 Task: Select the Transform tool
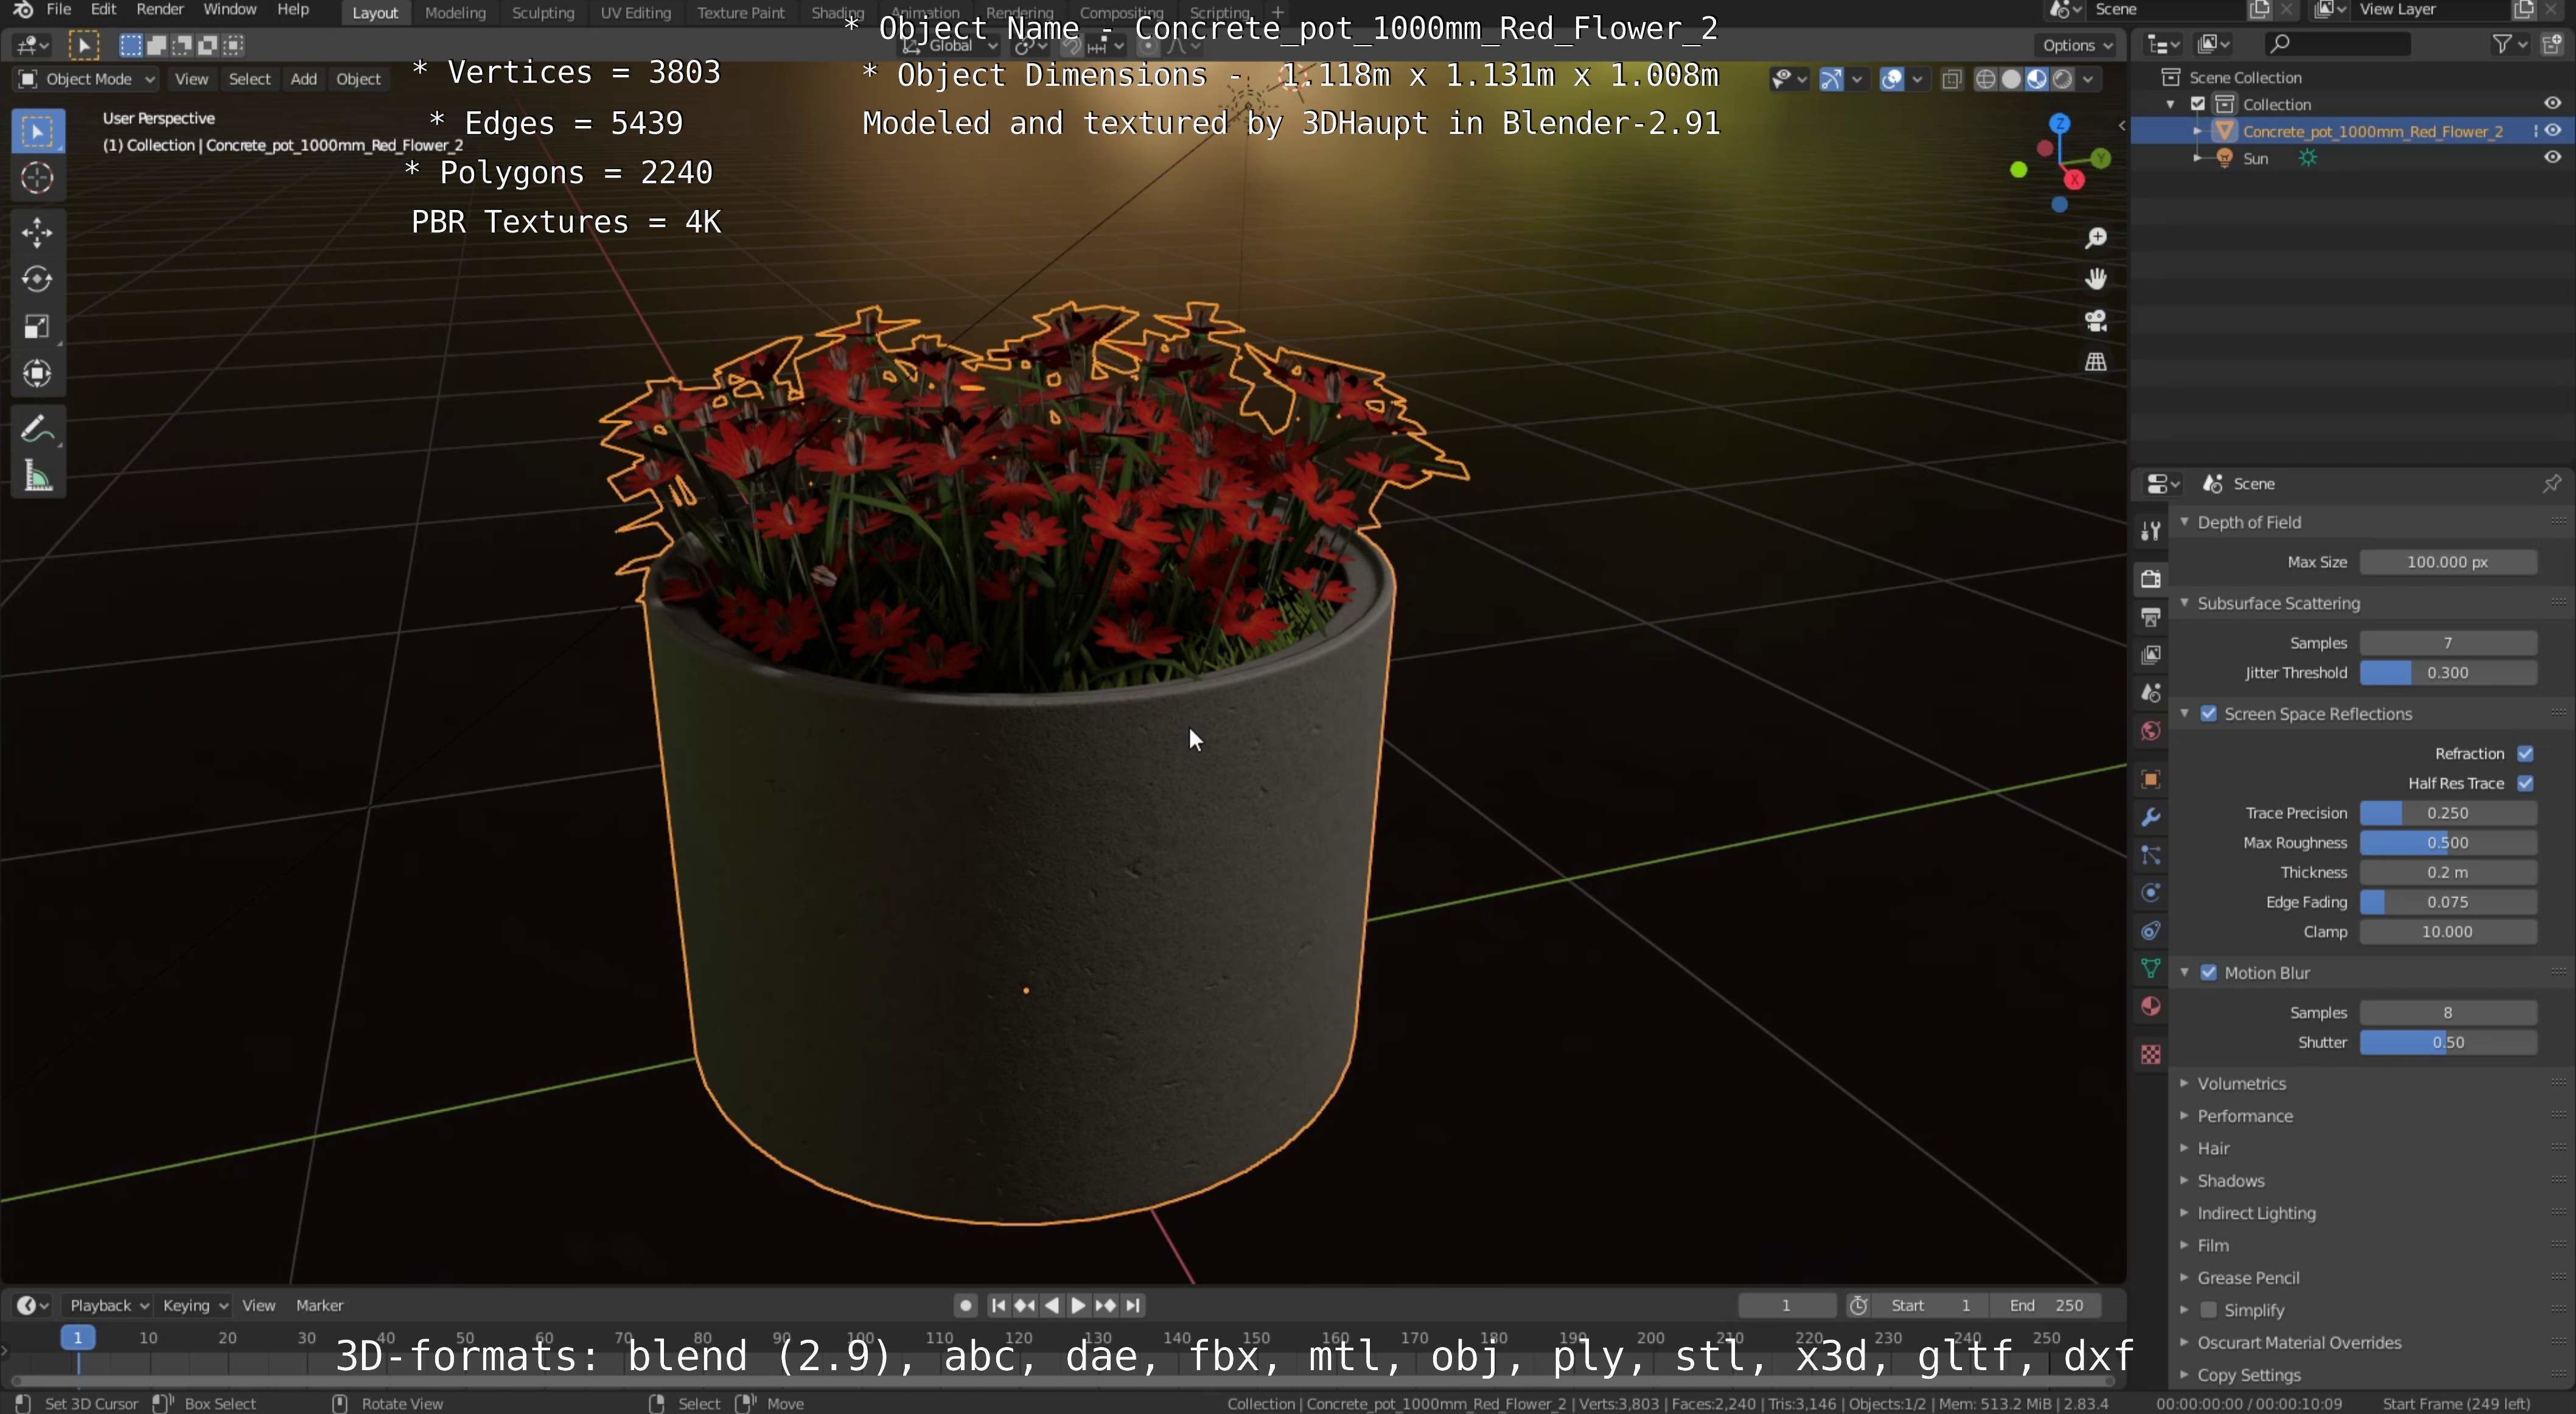point(37,373)
